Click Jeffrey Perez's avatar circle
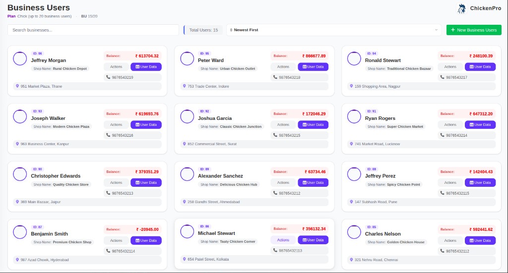The image size is (508, 273). coord(354,174)
